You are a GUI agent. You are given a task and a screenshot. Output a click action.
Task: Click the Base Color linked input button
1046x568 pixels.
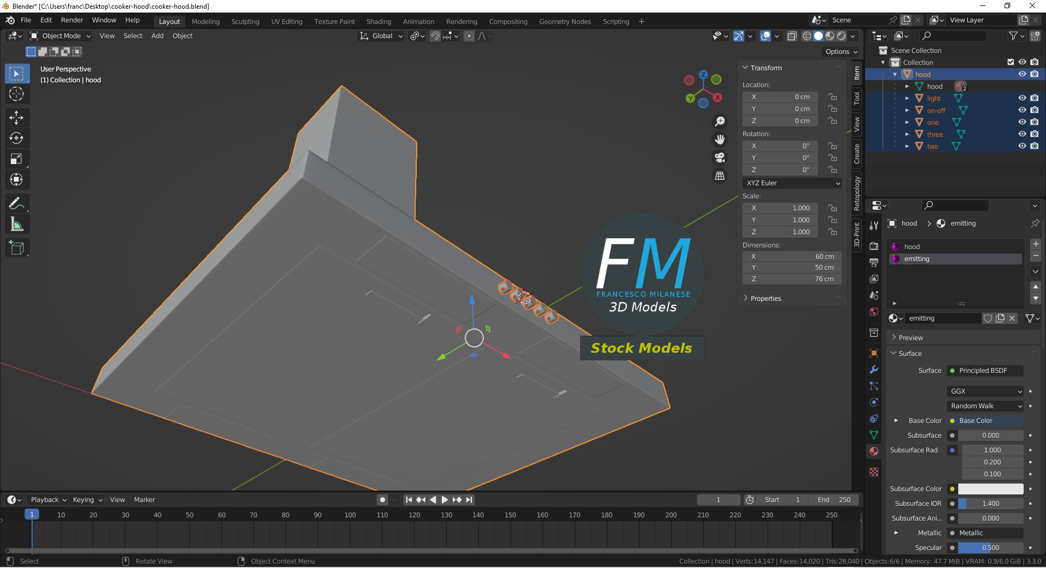click(x=986, y=421)
